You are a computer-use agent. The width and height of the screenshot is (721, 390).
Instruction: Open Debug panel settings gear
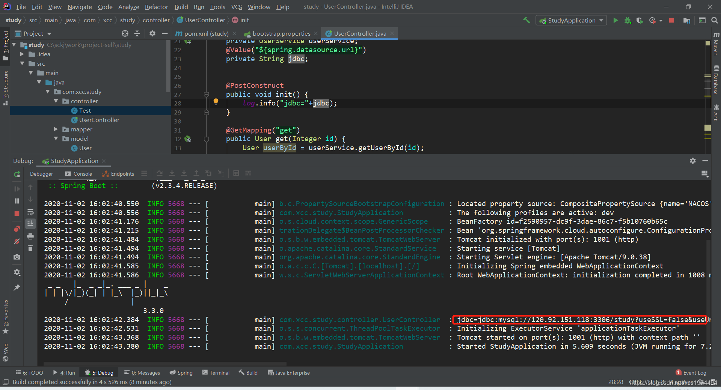click(x=693, y=161)
